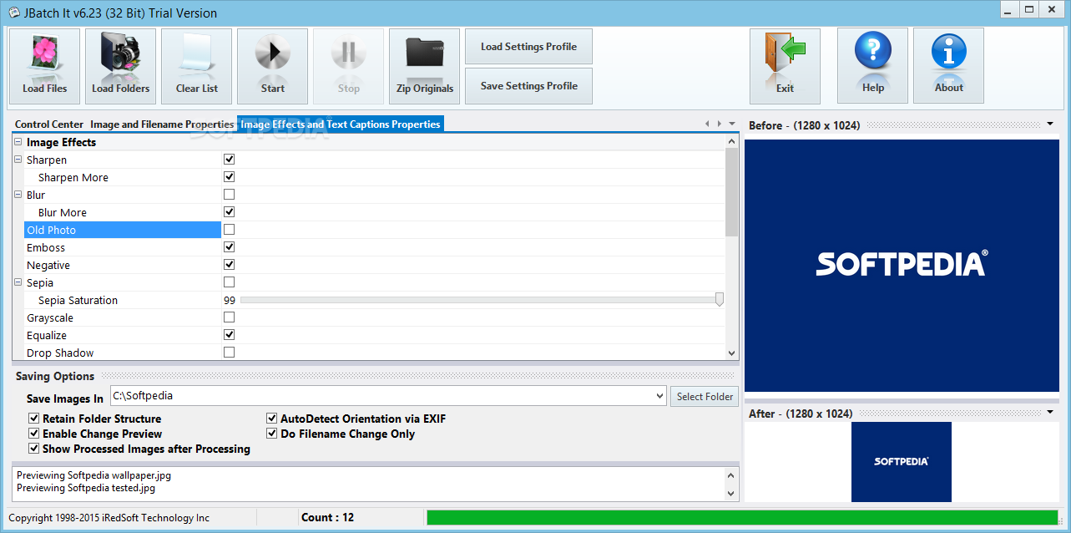Click the JBatch It title bar app icon
This screenshot has width=1071, height=533.
(x=13, y=13)
